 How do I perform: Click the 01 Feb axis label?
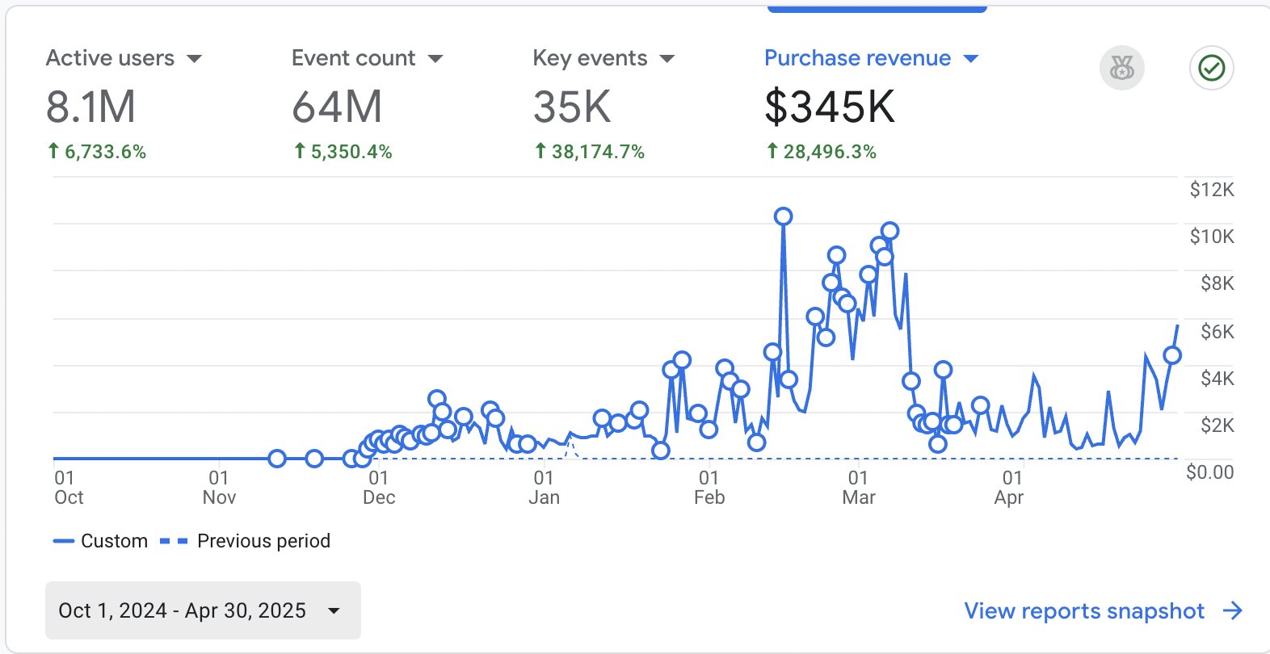coord(709,488)
